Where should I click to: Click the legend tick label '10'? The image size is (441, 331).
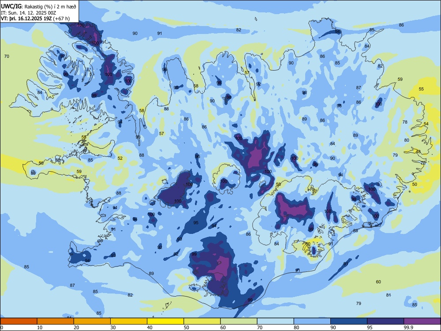tap(40, 327)
